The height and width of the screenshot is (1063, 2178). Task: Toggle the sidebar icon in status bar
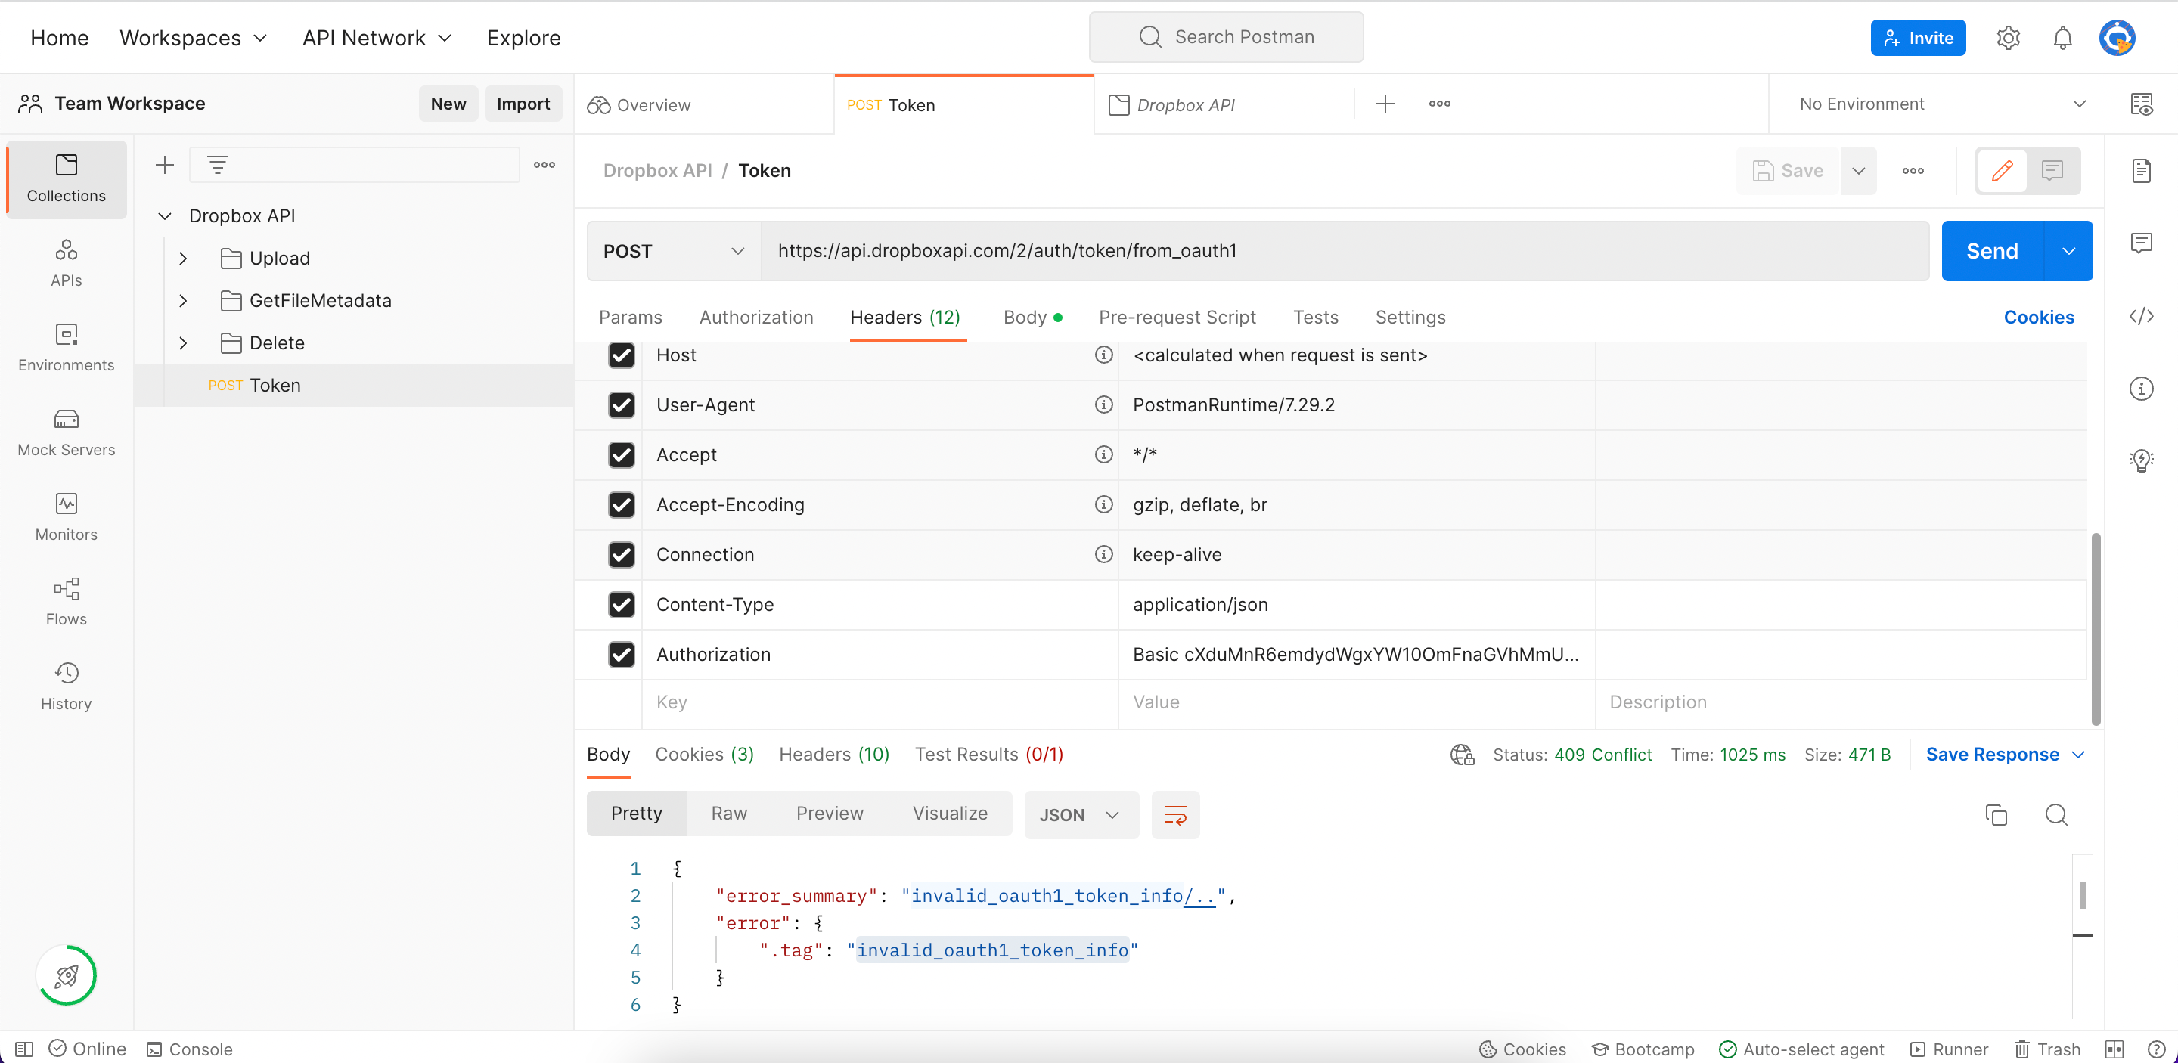click(x=23, y=1049)
